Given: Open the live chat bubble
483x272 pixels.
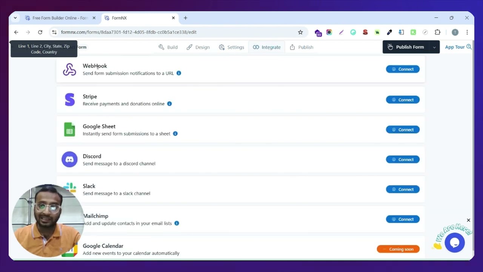Looking at the screenshot, I should [x=455, y=243].
